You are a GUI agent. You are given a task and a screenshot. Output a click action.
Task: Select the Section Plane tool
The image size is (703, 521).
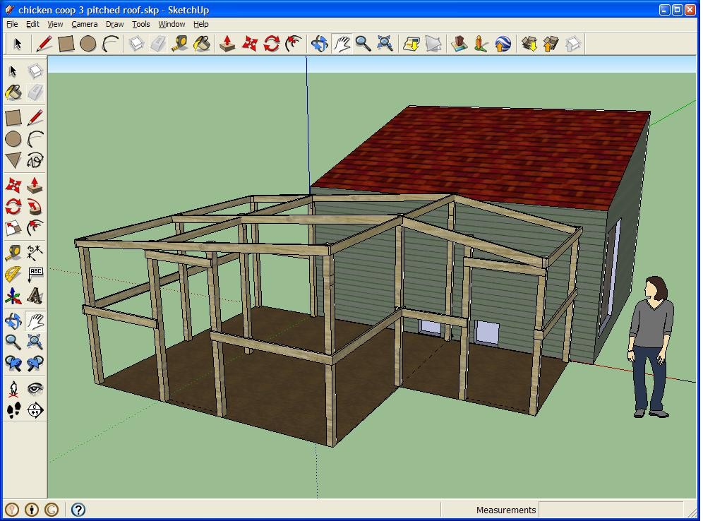(x=35, y=410)
